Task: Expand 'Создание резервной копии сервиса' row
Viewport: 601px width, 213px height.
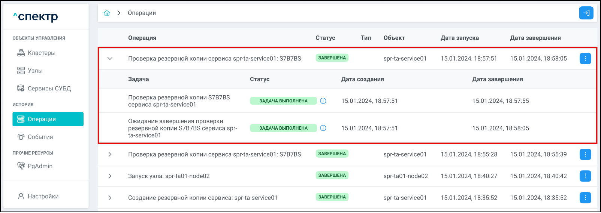Action: click(110, 198)
